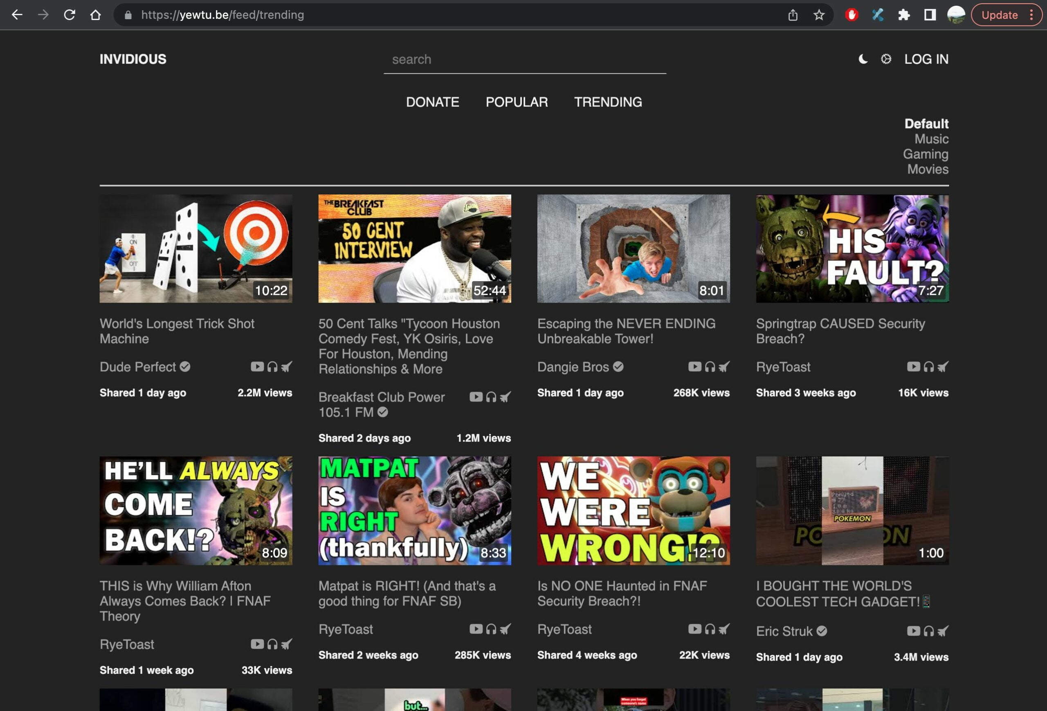Click 'Shared 3 weeks ago' text
The width and height of the screenshot is (1047, 711).
806,392
